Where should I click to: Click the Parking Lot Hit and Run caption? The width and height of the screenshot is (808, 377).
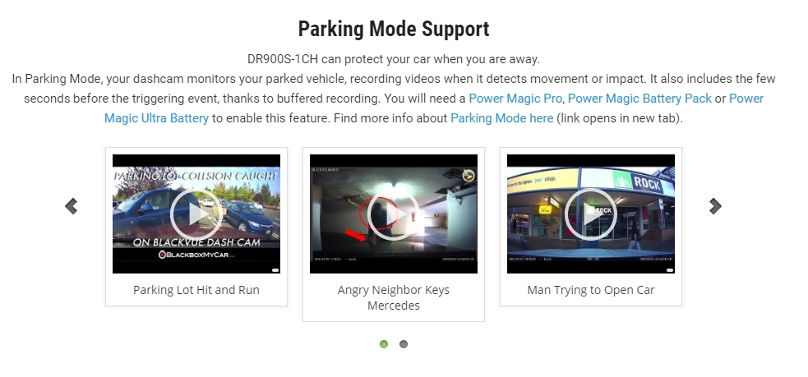click(196, 290)
